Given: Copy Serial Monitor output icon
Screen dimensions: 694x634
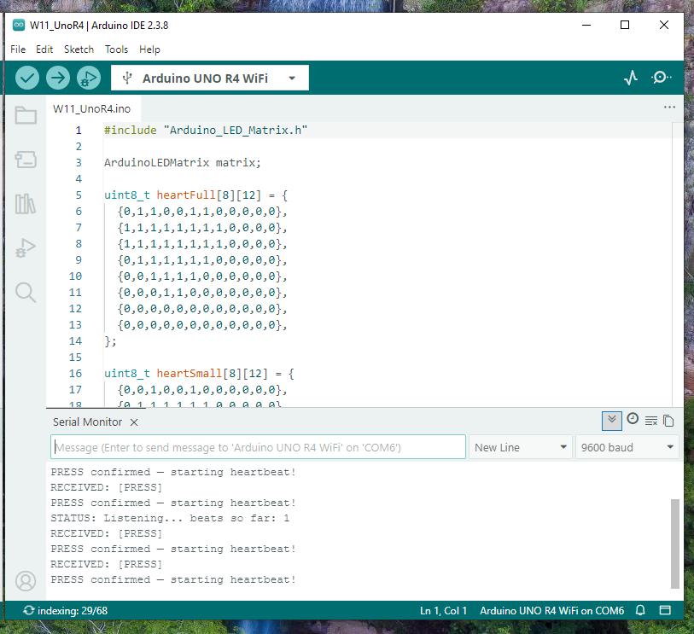Looking at the screenshot, I should pos(668,421).
